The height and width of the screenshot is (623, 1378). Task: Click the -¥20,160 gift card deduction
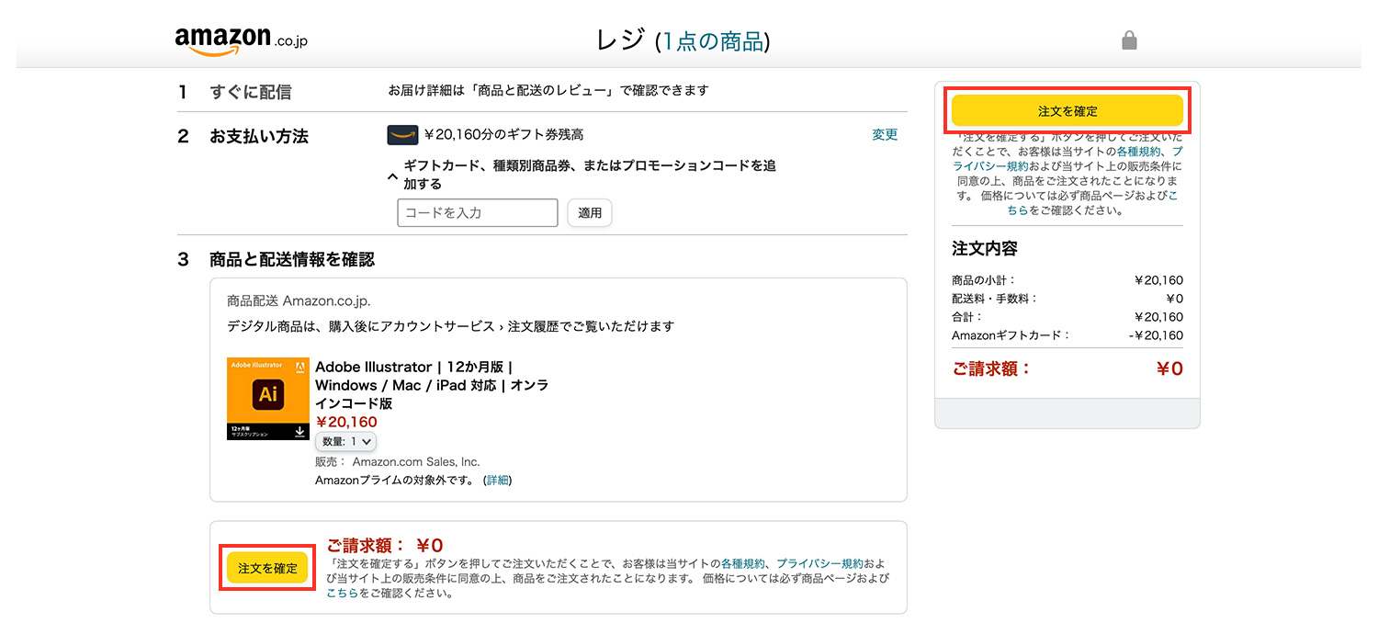pos(1156,335)
